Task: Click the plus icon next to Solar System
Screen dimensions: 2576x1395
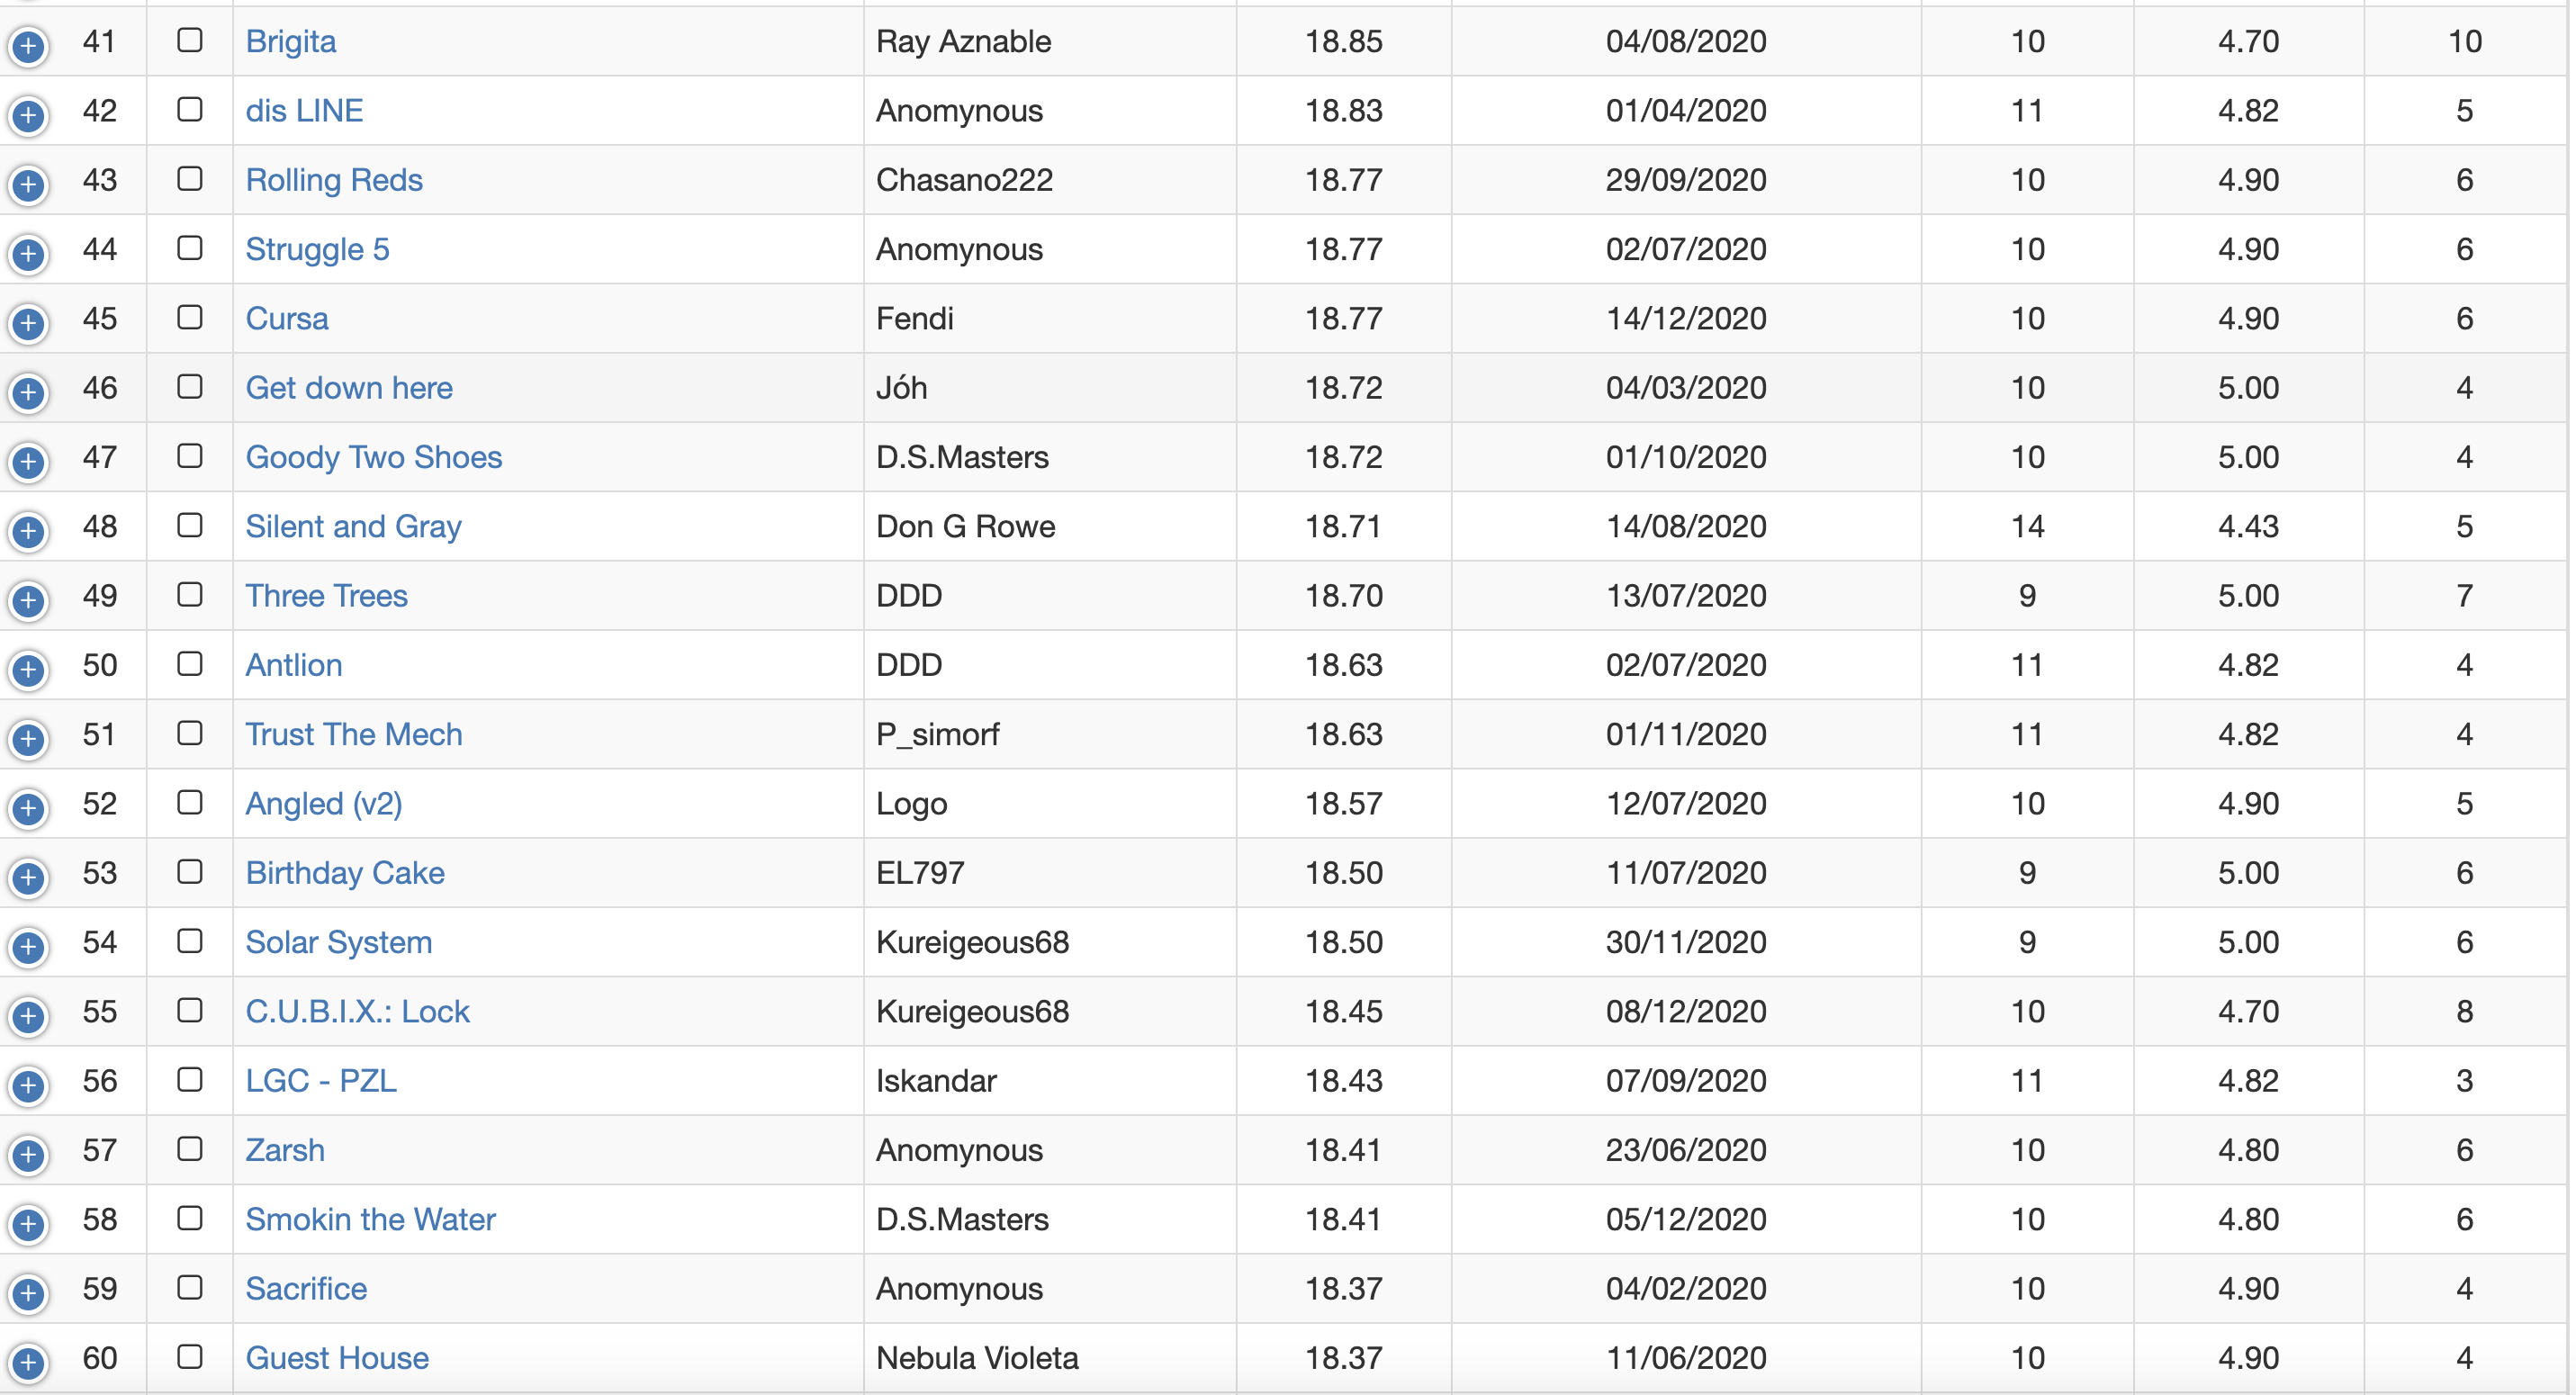Action: [29, 947]
